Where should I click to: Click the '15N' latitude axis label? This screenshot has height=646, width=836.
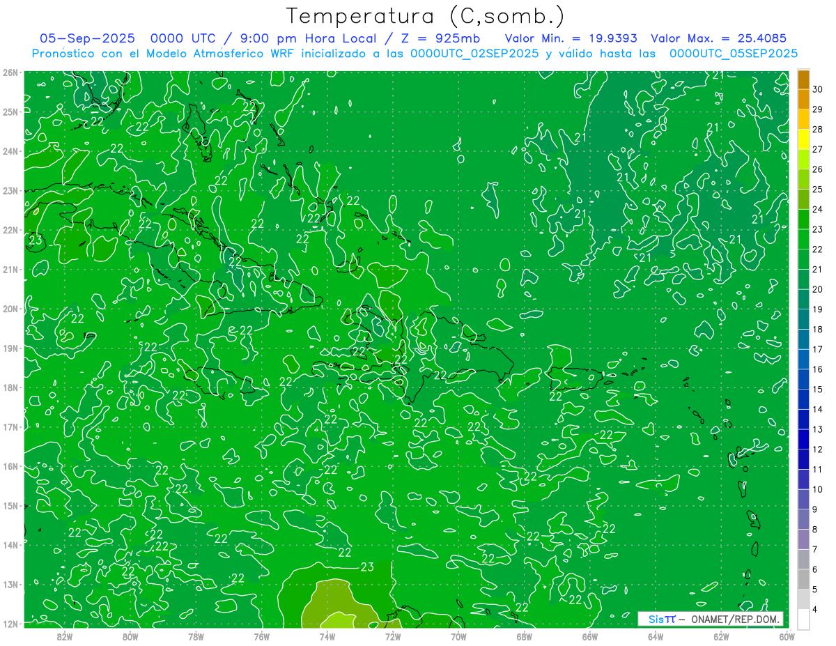tap(10, 505)
